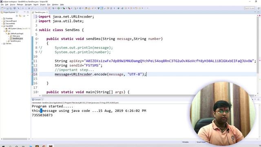Click the Quick Access search field

(249, 8)
